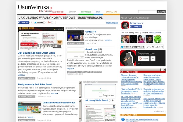Click left arrow of the horizontal scrollbar

click(x=121, y=70)
